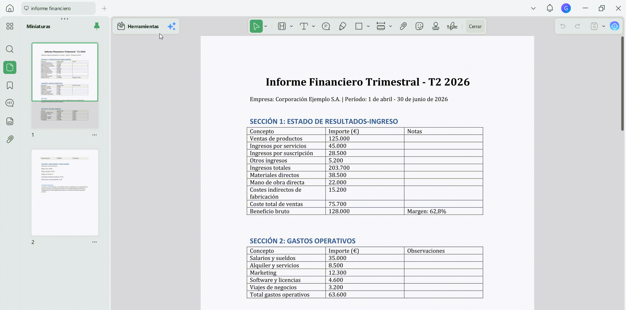Add a comment note
This screenshot has width=626, height=310.
pyautogui.click(x=326, y=26)
